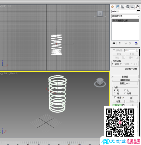Click the 选定整个对象 status text

131,69
